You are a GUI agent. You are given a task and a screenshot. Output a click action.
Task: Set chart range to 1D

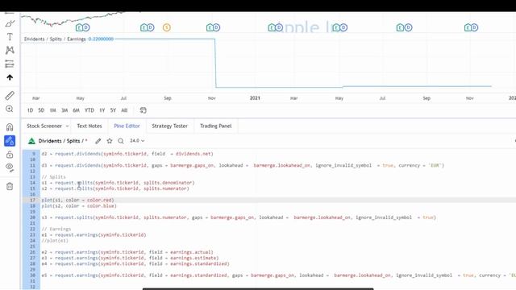tap(30, 110)
